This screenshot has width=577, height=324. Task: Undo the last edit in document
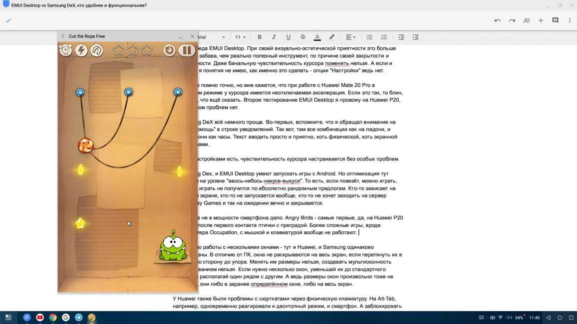tap(497, 20)
